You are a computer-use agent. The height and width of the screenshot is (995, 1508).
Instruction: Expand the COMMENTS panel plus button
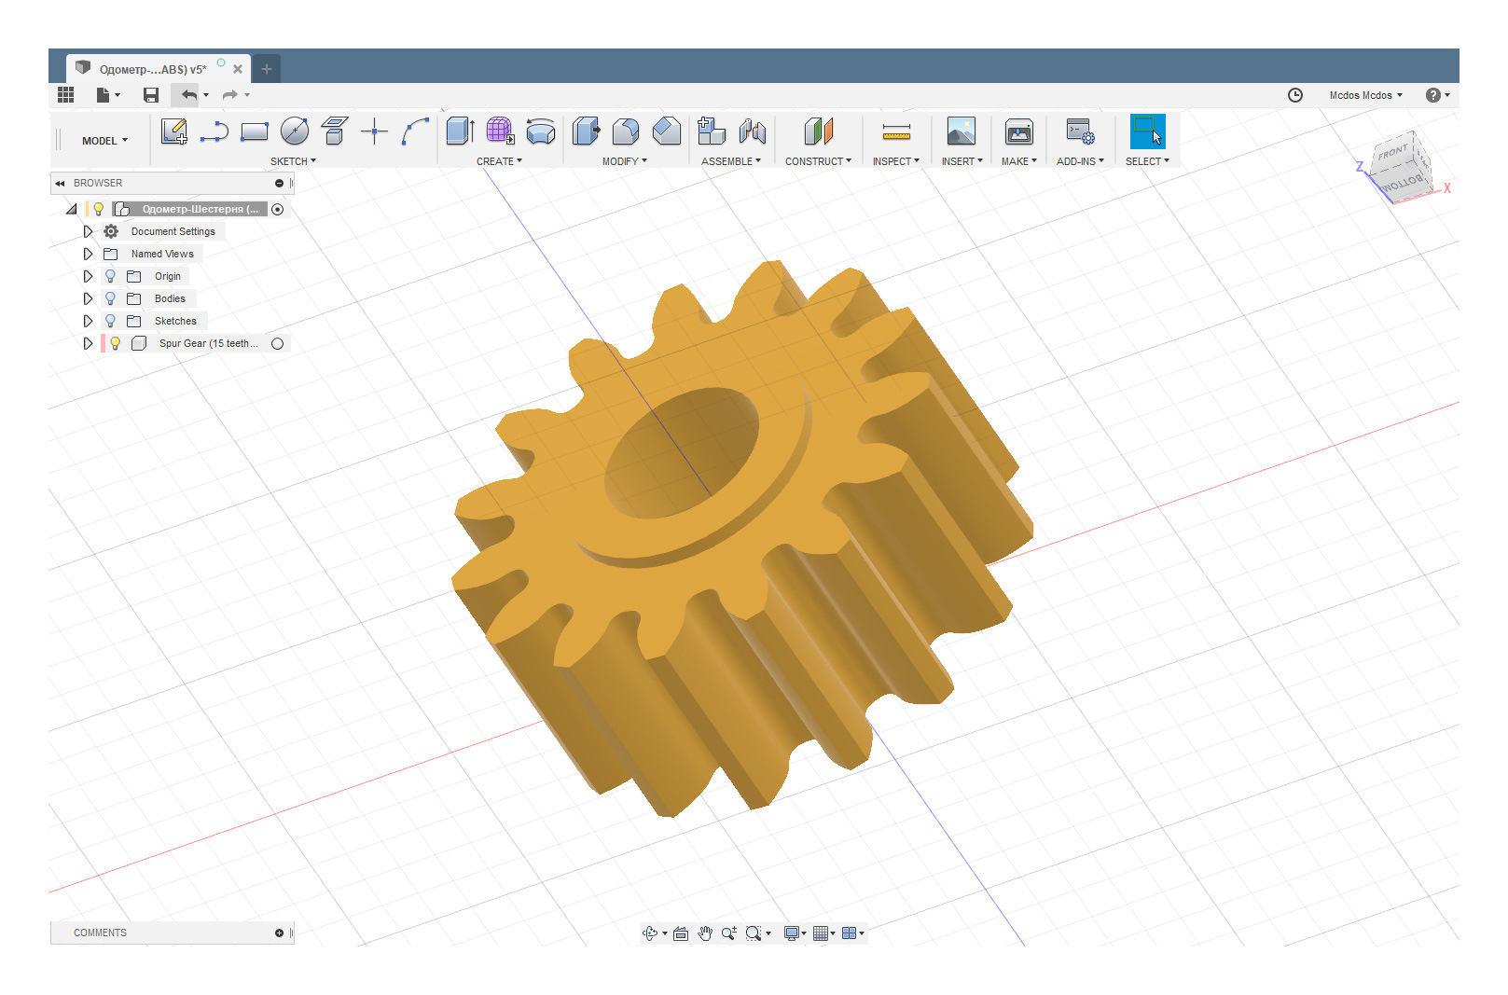279,933
